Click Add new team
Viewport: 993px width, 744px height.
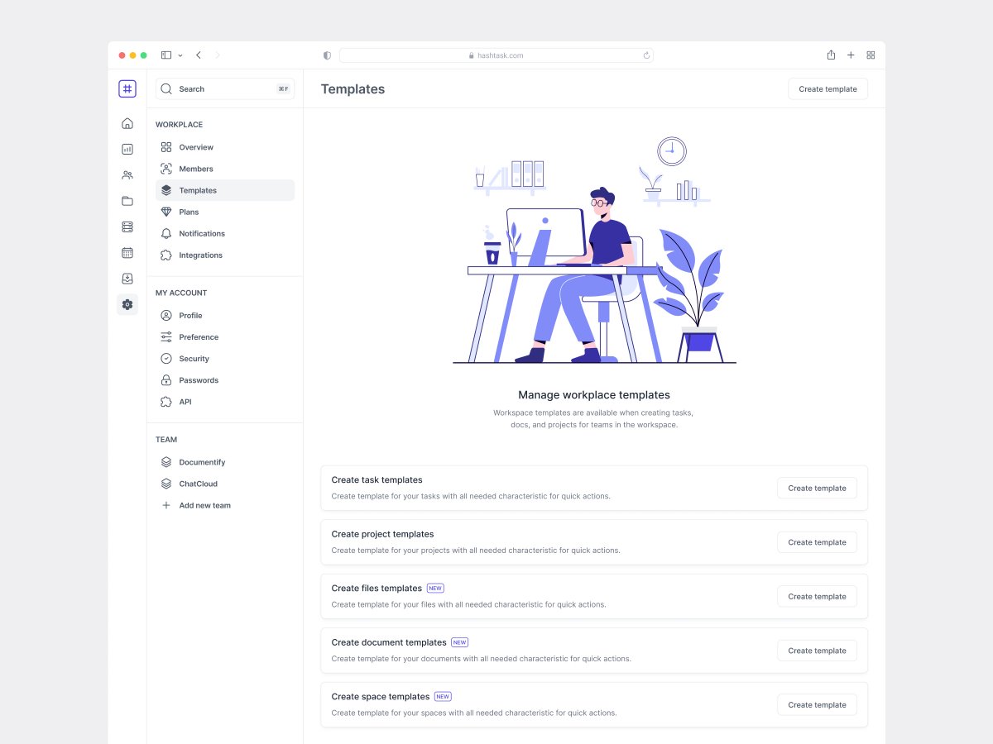(225, 505)
